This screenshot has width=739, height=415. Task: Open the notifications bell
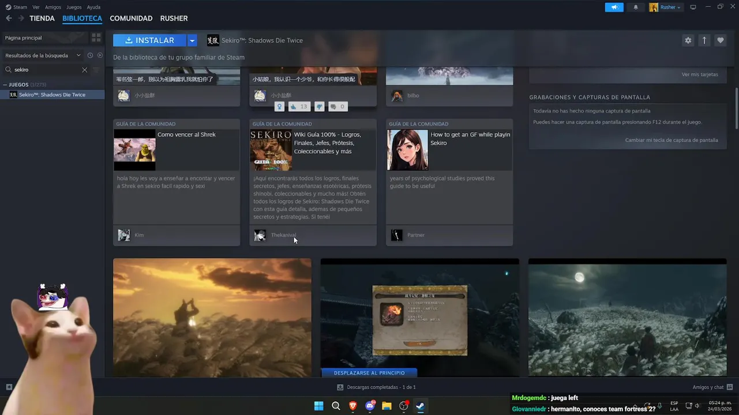click(x=636, y=7)
